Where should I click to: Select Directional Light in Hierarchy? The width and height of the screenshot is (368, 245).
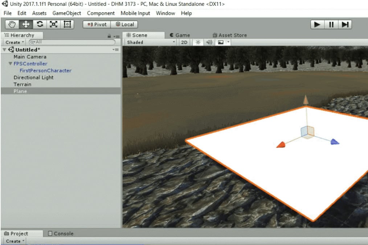(33, 78)
